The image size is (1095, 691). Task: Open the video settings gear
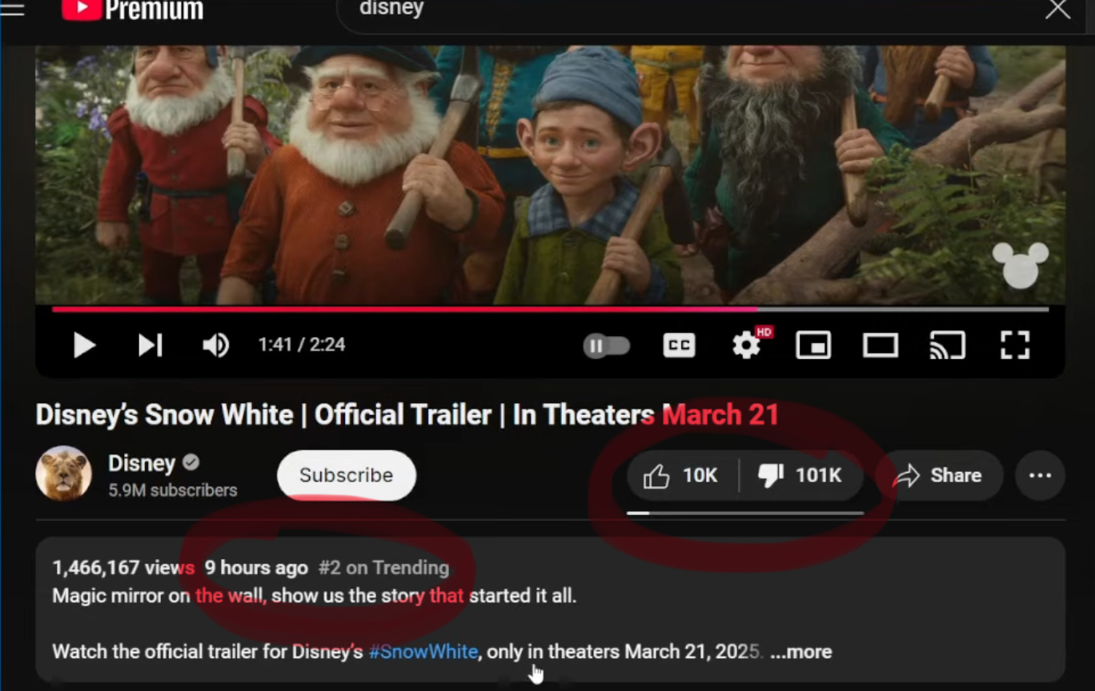(x=748, y=345)
